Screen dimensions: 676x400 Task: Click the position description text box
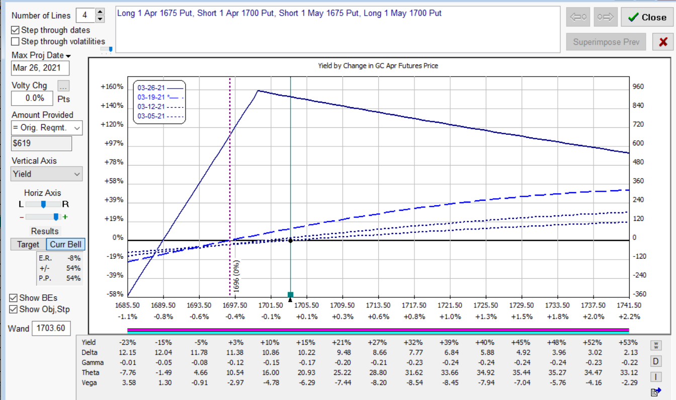(x=338, y=29)
